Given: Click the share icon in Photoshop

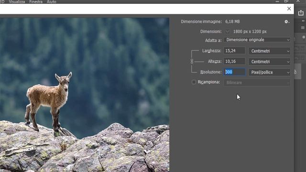Looking at the screenshot, I should point(301,13).
